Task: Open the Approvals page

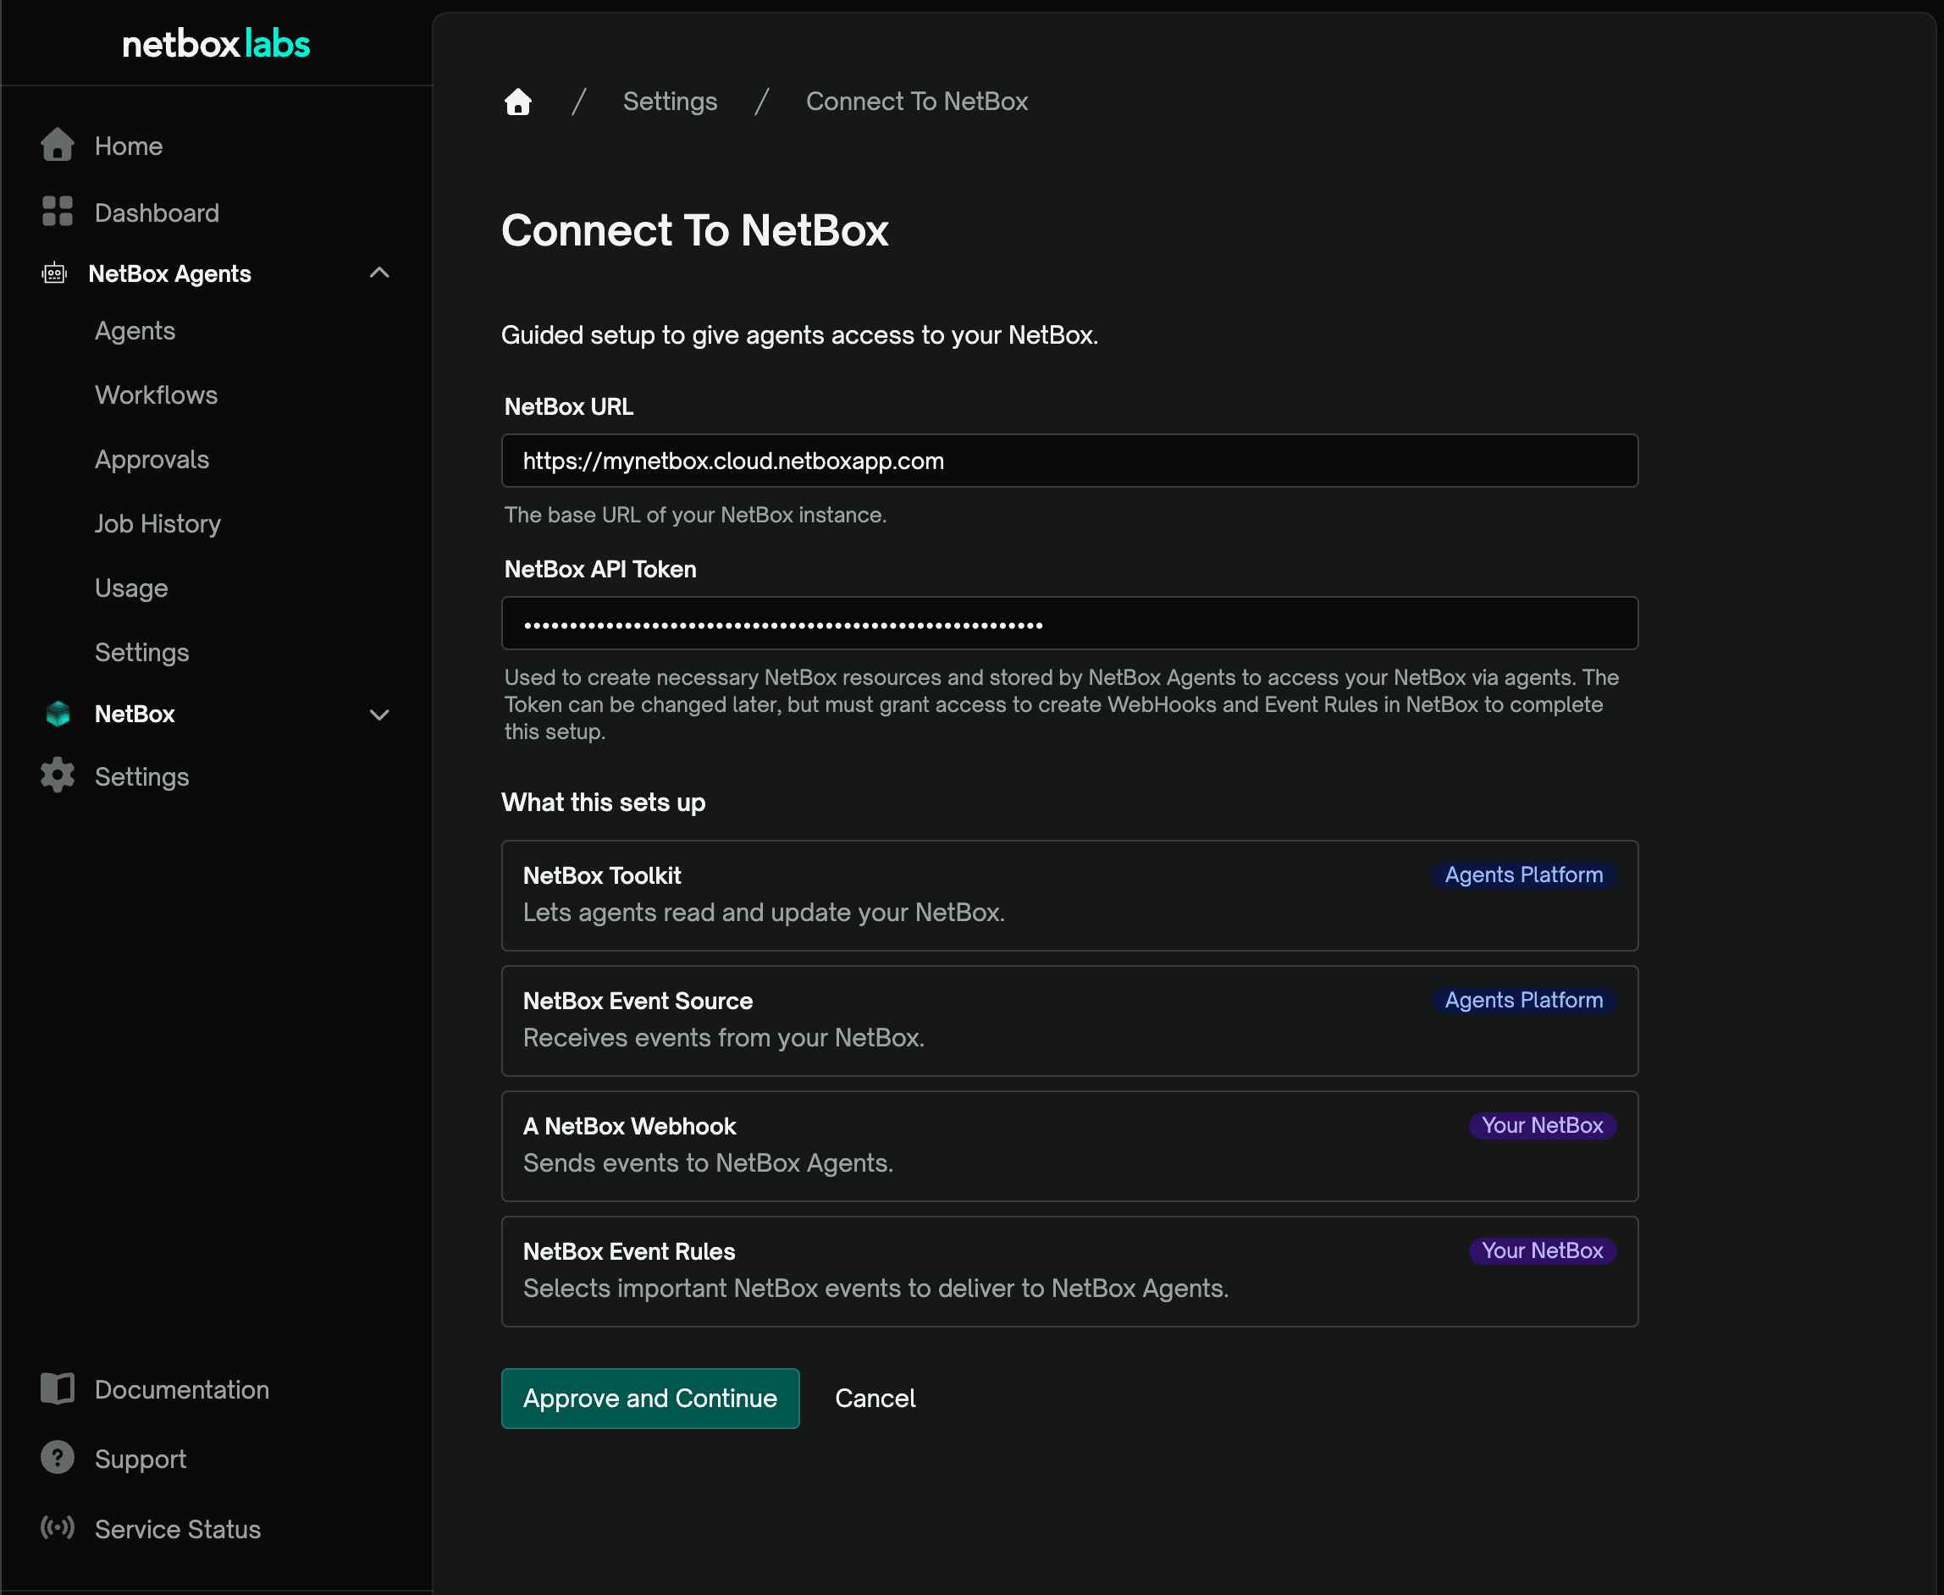Action: click(x=152, y=460)
